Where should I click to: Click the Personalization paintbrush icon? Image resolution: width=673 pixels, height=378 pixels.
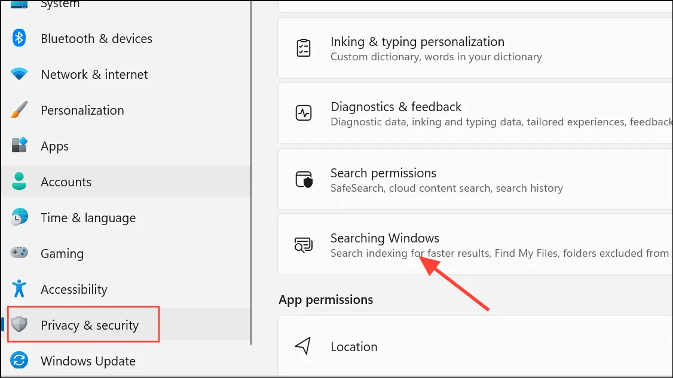19,110
